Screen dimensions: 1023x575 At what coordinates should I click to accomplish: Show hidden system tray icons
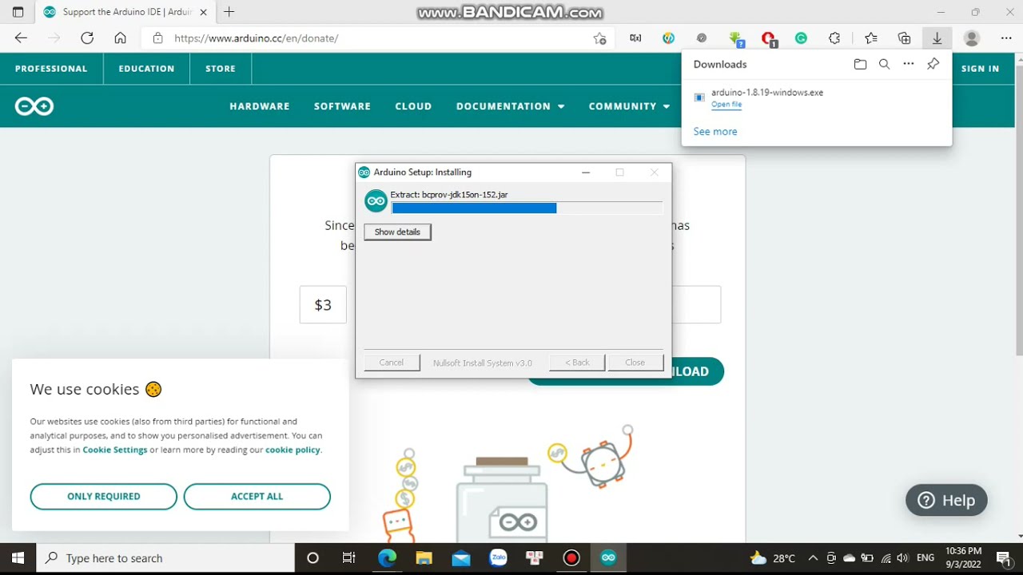(x=813, y=558)
